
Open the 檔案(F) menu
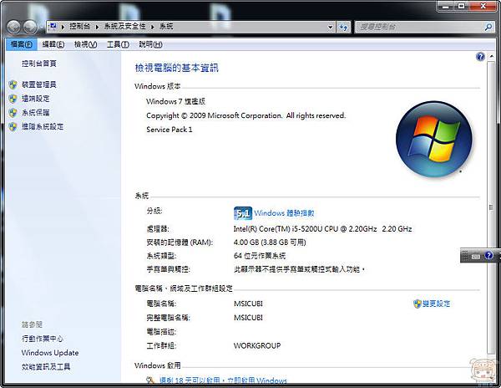[x=22, y=44]
